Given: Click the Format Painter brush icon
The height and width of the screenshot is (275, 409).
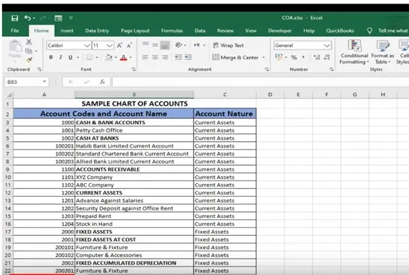Looking at the screenshot, I should (29, 59).
